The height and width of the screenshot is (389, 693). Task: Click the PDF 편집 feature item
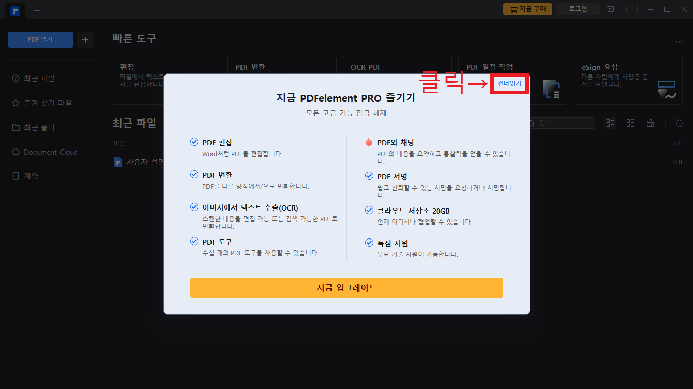coord(236,147)
